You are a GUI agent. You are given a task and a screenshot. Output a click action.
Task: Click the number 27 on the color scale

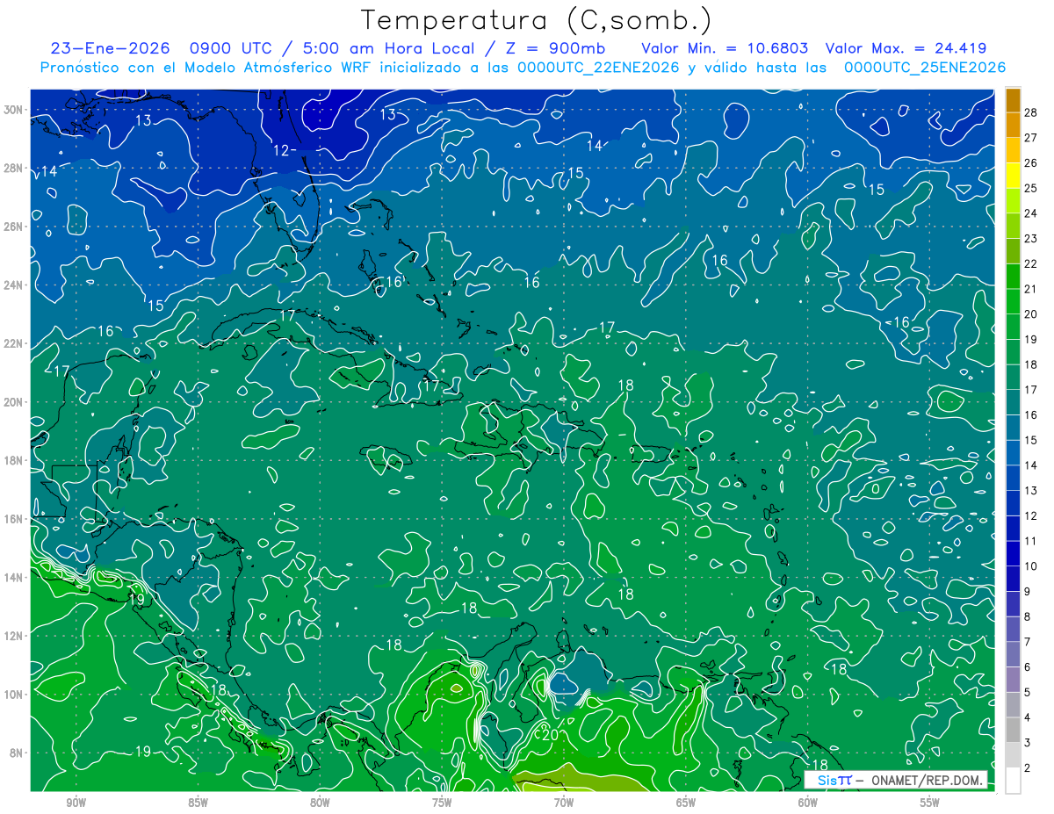coord(1030,137)
